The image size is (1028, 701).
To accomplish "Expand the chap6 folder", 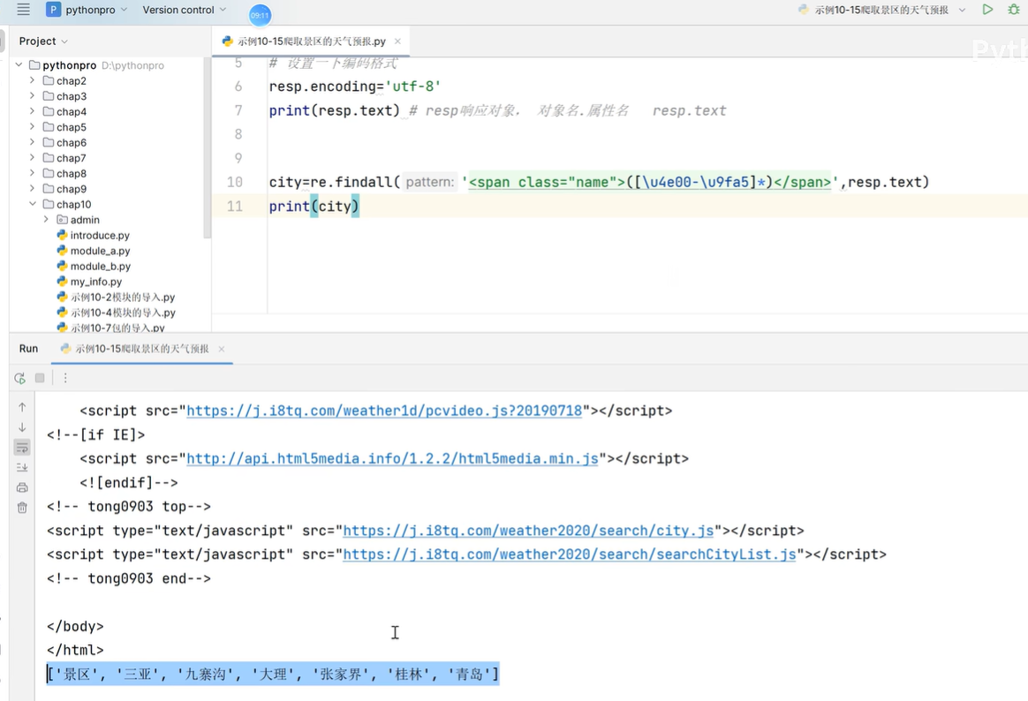I will coord(32,142).
